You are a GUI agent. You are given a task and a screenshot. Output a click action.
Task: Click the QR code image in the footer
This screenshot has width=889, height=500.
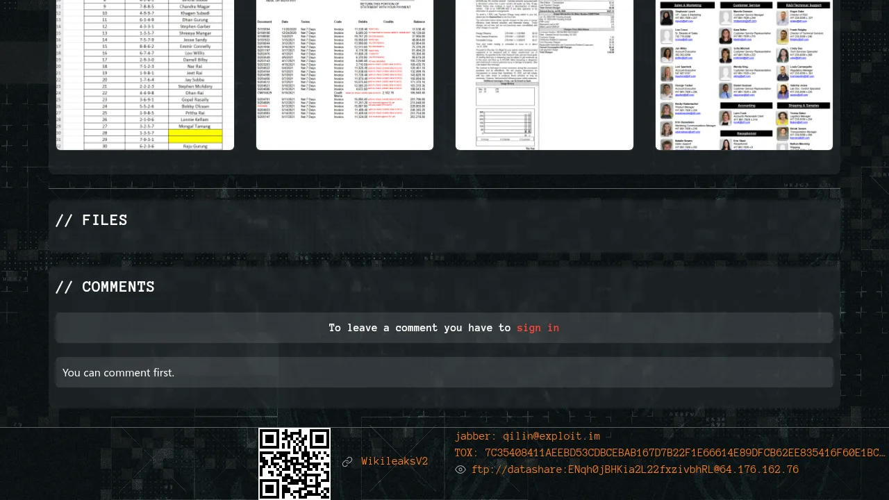(x=294, y=463)
